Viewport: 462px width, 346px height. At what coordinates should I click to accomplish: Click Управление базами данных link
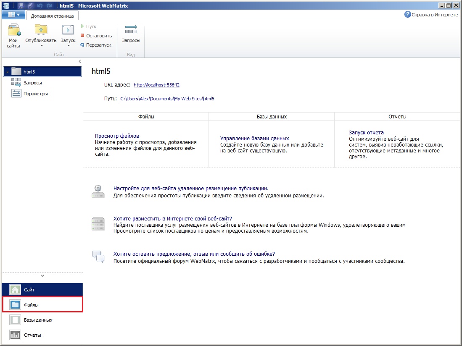(x=255, y=138)
